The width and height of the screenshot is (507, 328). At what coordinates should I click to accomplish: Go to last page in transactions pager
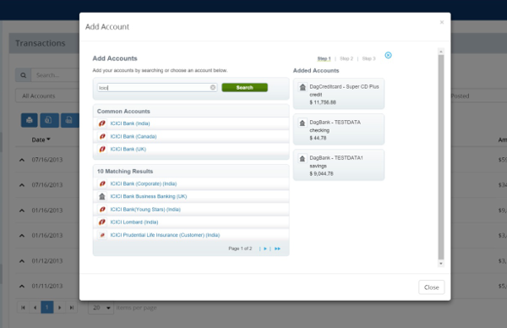coord(72,308)
